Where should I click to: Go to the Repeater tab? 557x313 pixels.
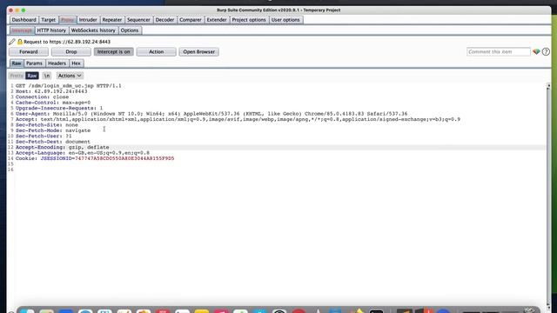pos(112,20)
